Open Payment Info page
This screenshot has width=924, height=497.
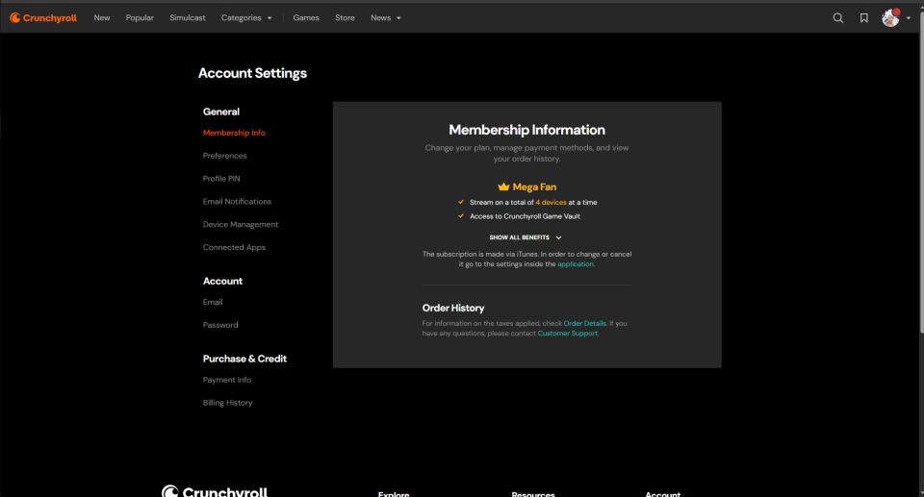[x=227, y=380]
